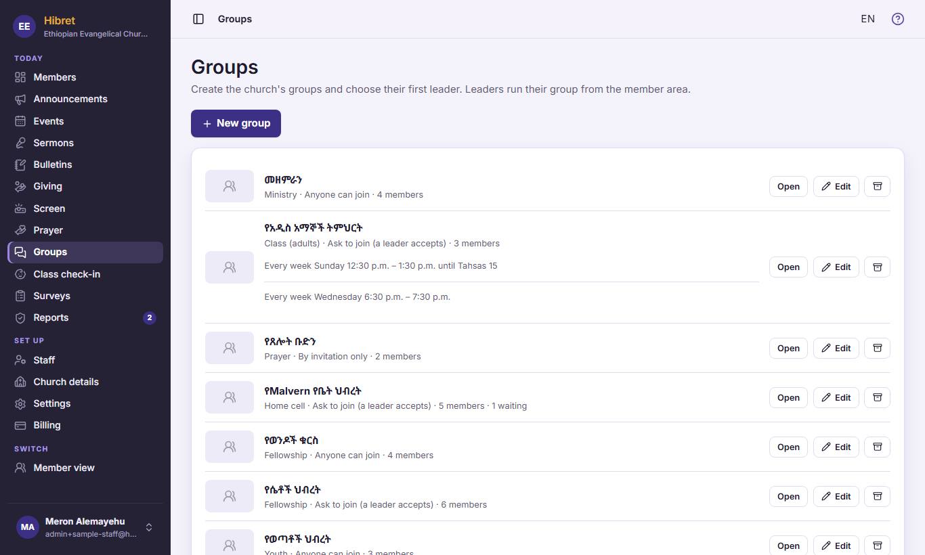Edit the የወጣቶች ህብረት group
The height and width of the screenshot is (555, 925).
point(836,546)
